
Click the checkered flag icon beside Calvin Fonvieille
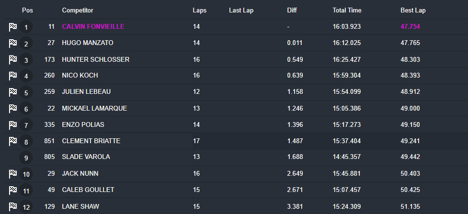[13, 27]
